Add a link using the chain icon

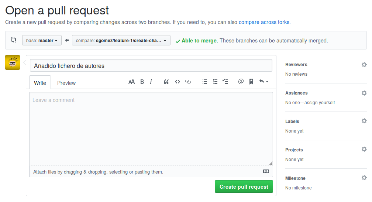point(188,82)
